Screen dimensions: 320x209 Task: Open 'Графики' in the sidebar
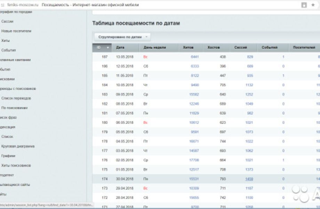pyautogui.click(x=8, y=156)
